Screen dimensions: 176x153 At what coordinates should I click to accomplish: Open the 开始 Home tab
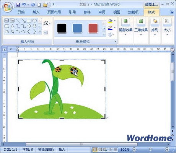coord(21,12)
